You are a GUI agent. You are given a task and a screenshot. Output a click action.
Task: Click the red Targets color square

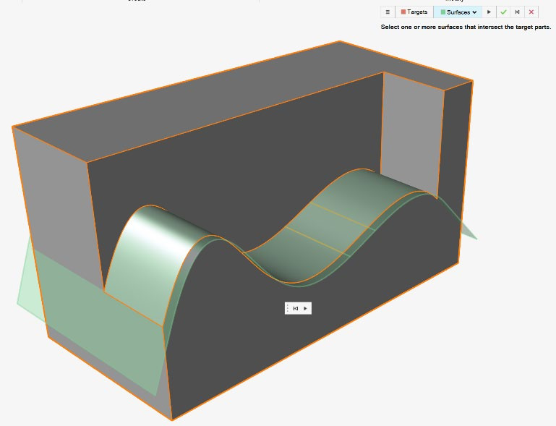(x=403, y=12)
